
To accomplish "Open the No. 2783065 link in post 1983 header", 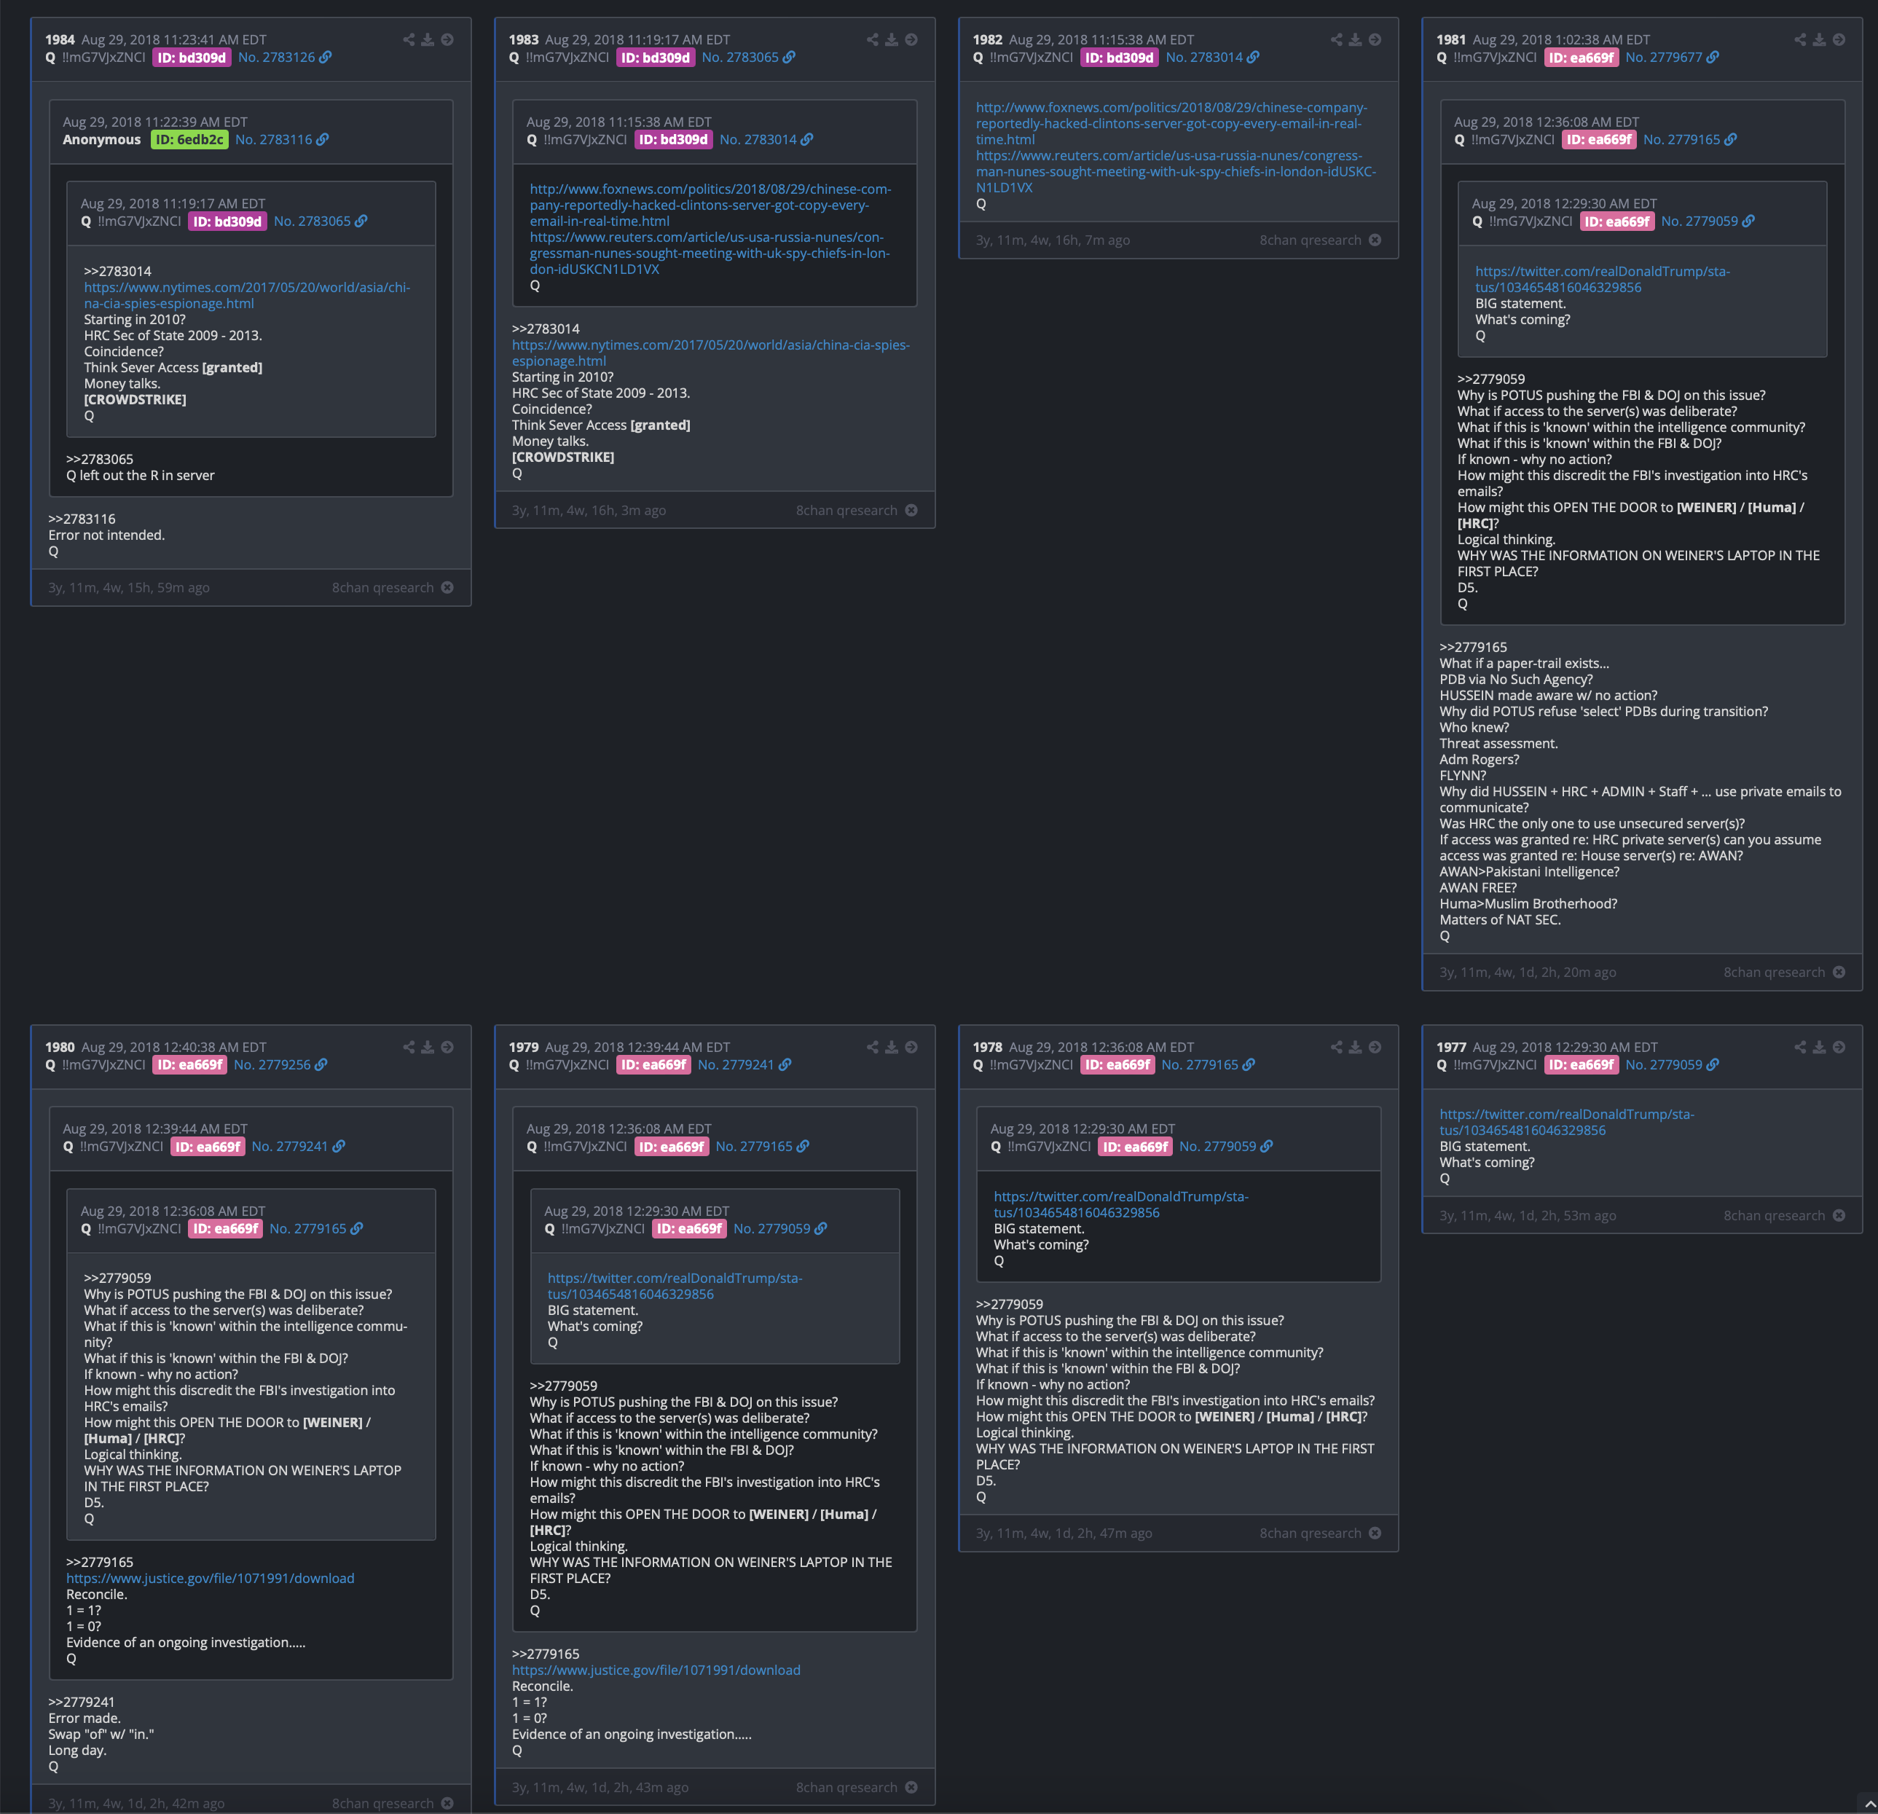I will click(748, 58).
